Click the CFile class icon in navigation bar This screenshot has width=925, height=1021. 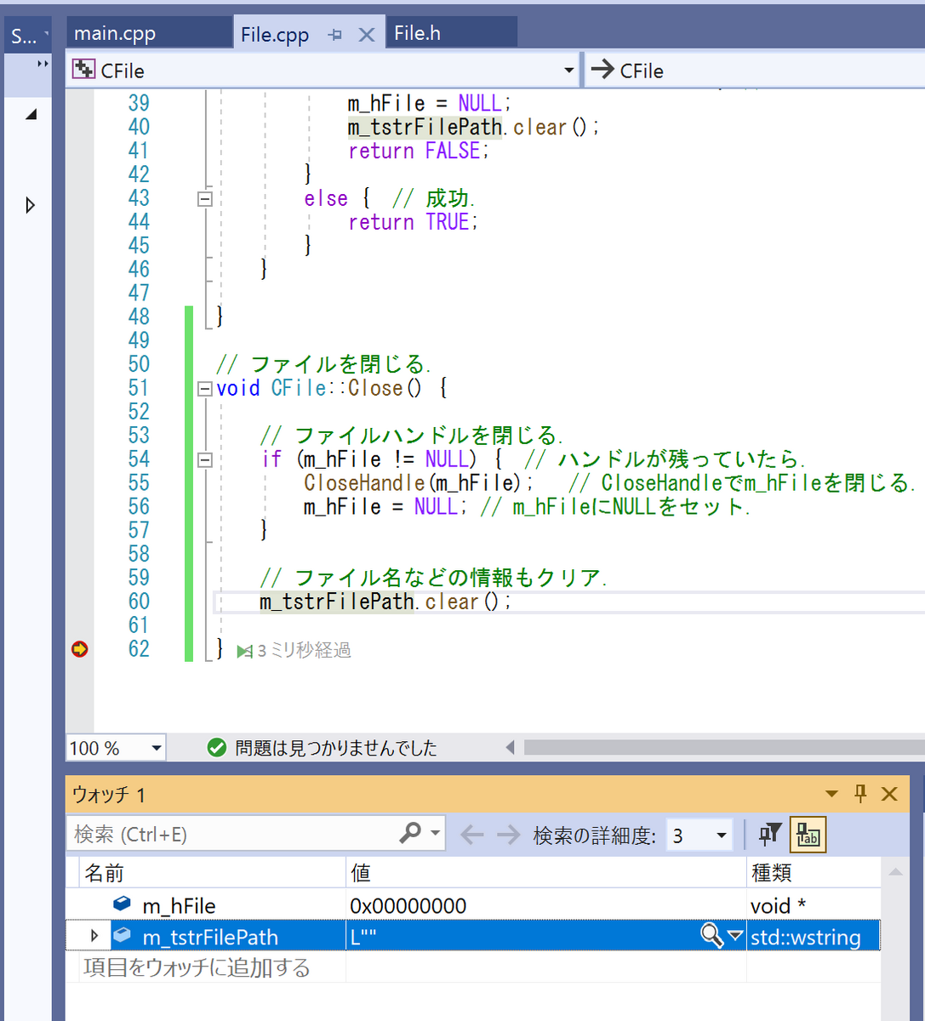click(x=83, y=70)
